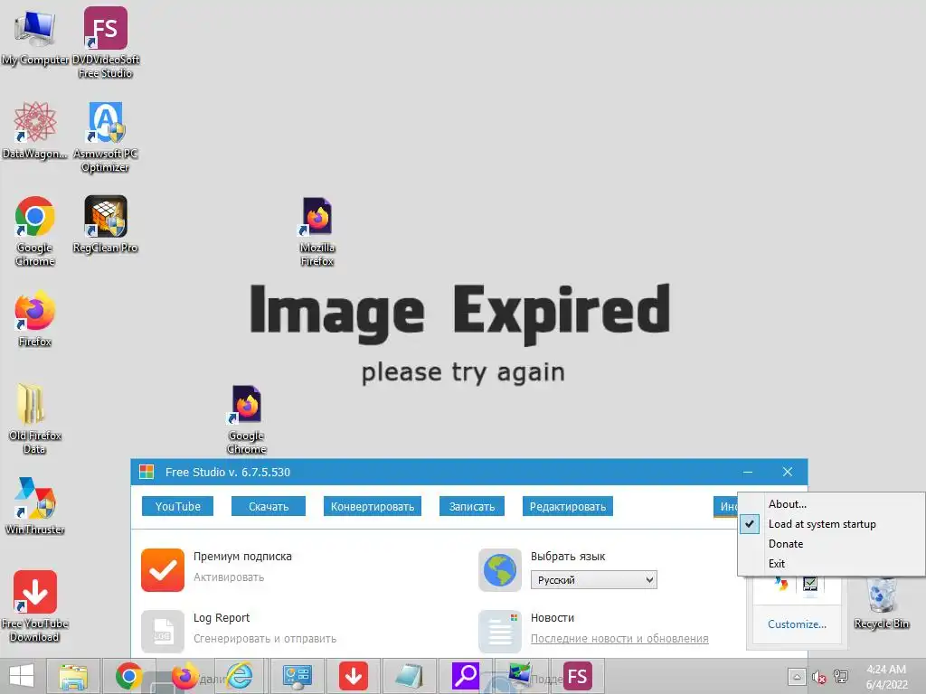The height and width of the screenshot is (694, 926).
Task: Switch to the Записать tab
Action: [472, 506]
